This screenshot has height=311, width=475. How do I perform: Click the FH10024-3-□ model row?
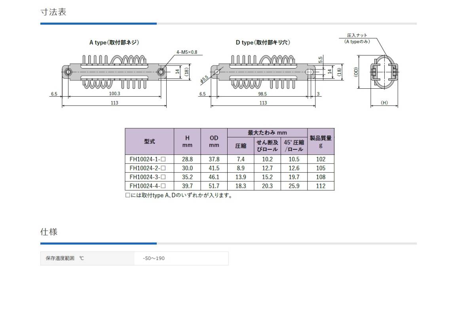click(230, 177)
